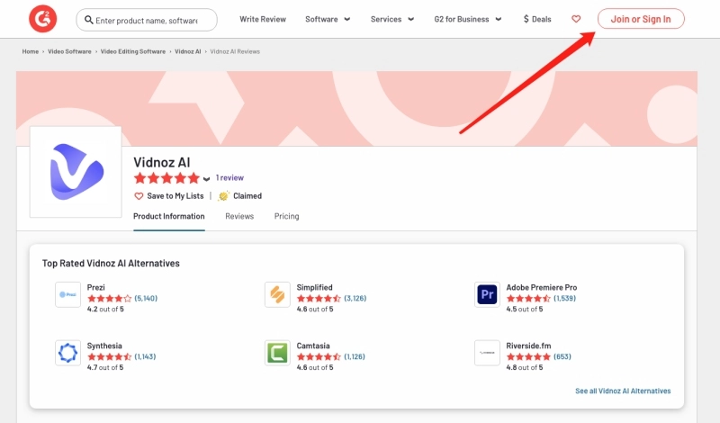Click the Vidnoz AI product logo
The width and height of the screenshot is (720, 423).
76,172
